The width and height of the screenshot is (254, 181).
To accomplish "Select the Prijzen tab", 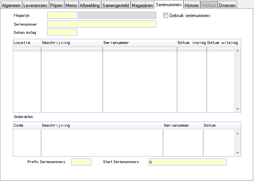I will point(56,5).
